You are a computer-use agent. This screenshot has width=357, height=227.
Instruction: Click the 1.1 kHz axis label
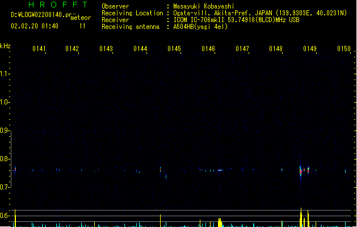[x=4, y=74]
